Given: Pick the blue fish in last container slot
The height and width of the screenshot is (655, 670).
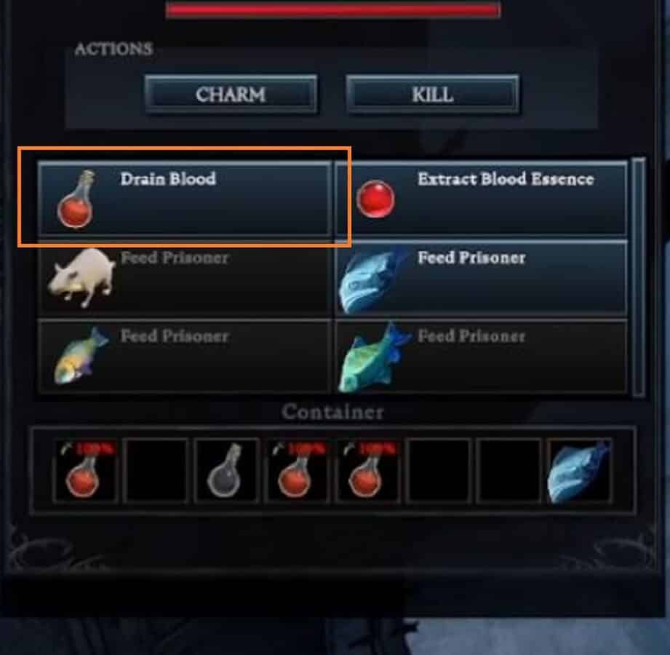Looking at the screenshot, I should click(579, 470).
